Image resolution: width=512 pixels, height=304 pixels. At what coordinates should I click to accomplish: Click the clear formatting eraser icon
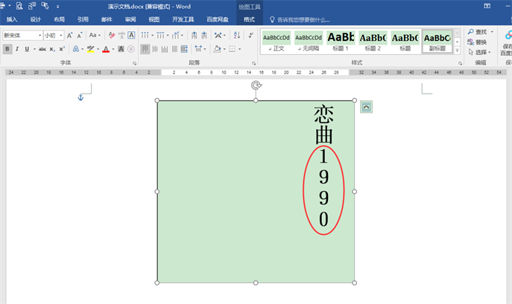coord(111,35)
